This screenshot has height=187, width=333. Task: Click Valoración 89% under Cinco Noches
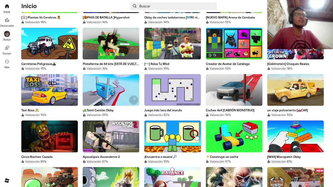(36, 161)
